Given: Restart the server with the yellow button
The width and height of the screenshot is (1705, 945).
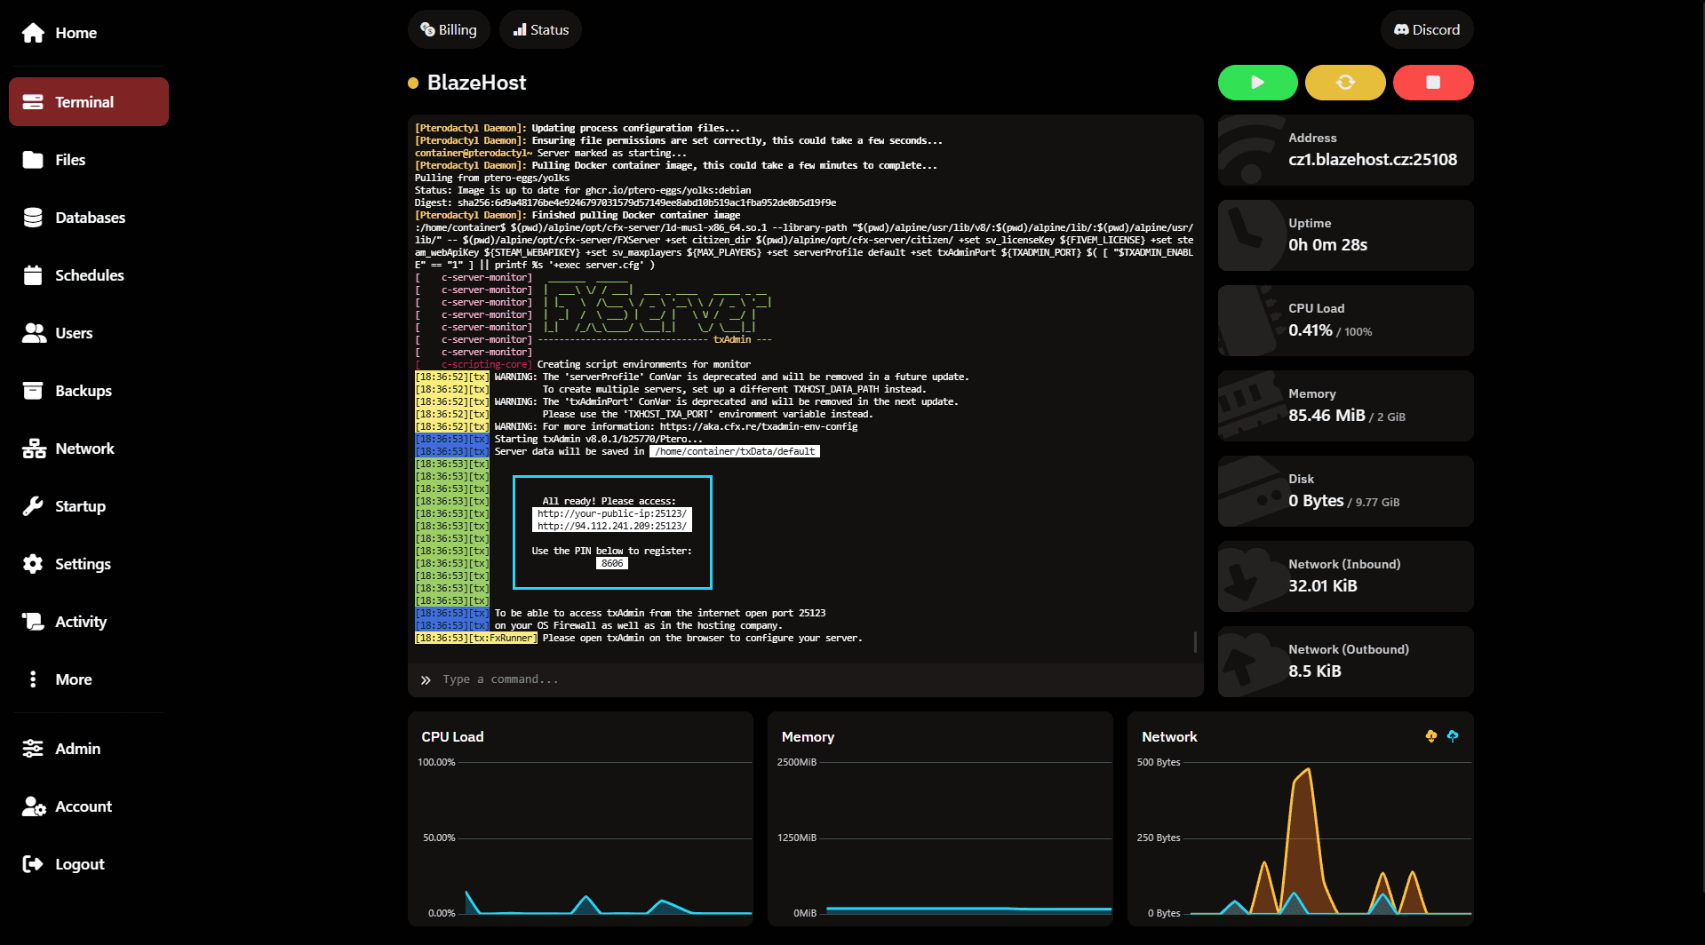Looking at the screenshot, I should tap(1345, 83).
